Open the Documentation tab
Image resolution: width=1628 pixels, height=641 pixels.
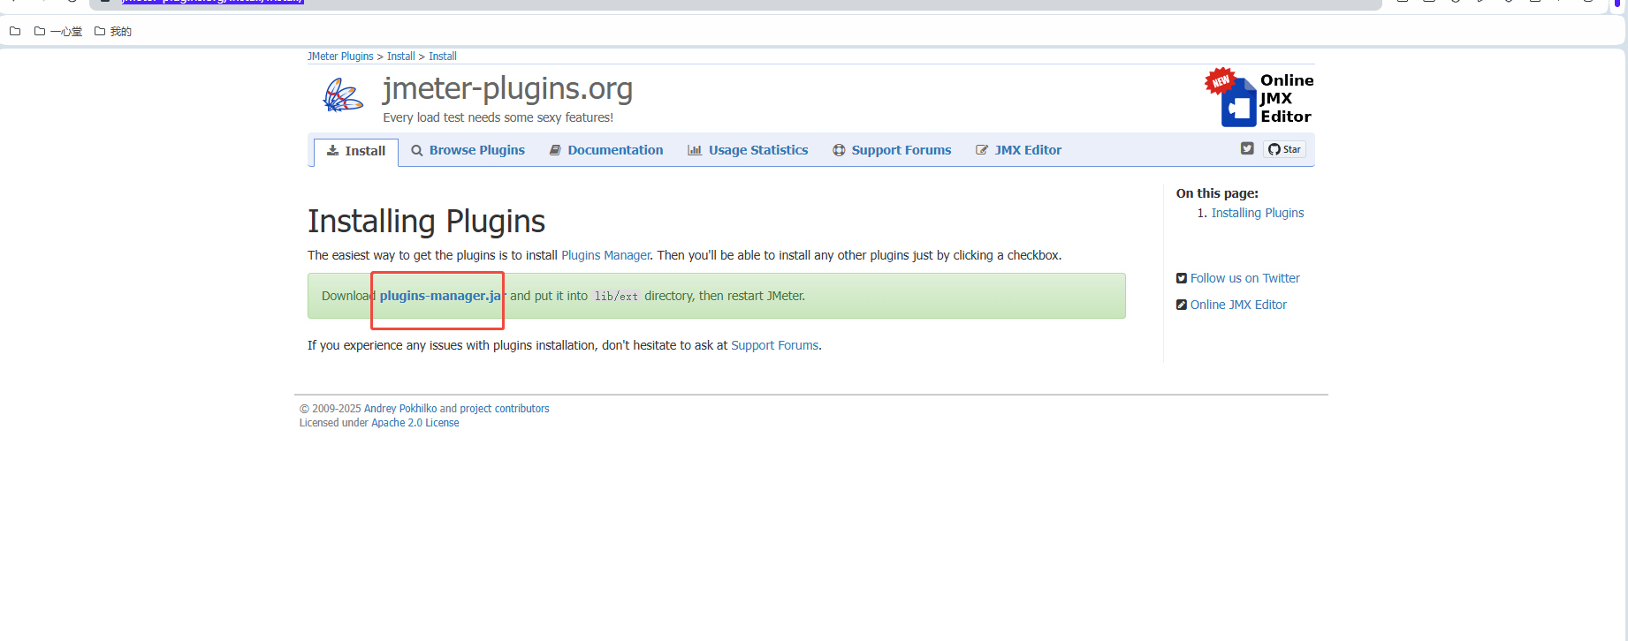click(x=606, y=150)
